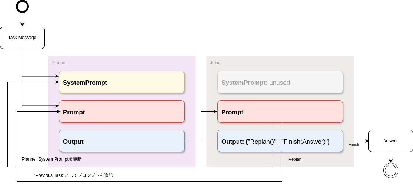Image resolution: width=413 pixels, height=185 pixels.
Task: Click the arrowhead entering the Joiner Prompt box
Action: click(x=216, y=111)
